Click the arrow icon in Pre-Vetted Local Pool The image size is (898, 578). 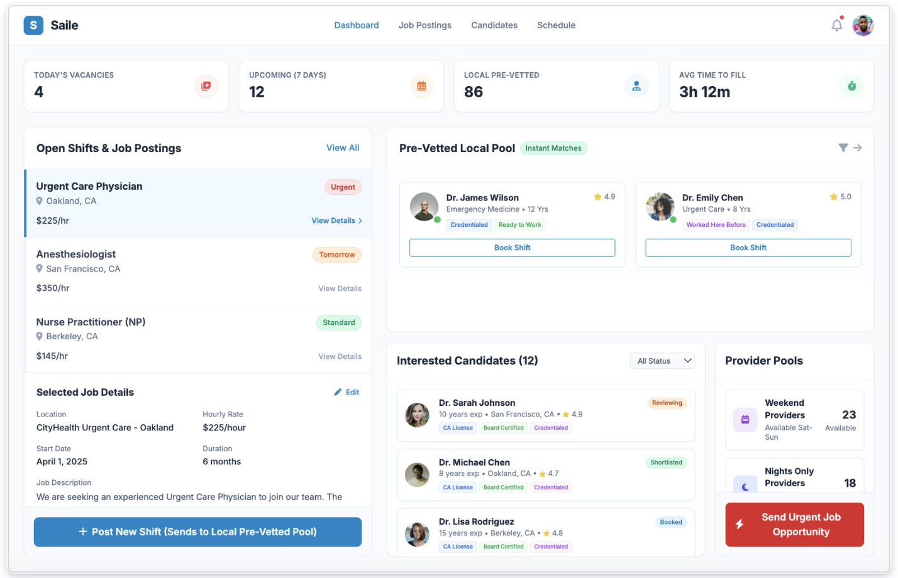(857, 148)
